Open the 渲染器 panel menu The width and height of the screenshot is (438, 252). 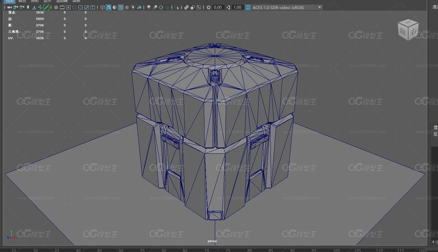(x=62, y=1)
